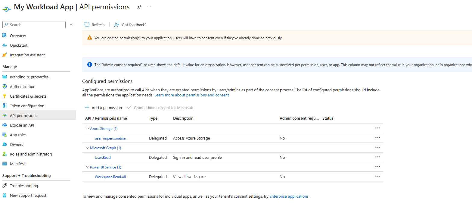Follow the Enterprise applications link
The width and height of the screenshot is (472, 220).
289,196
